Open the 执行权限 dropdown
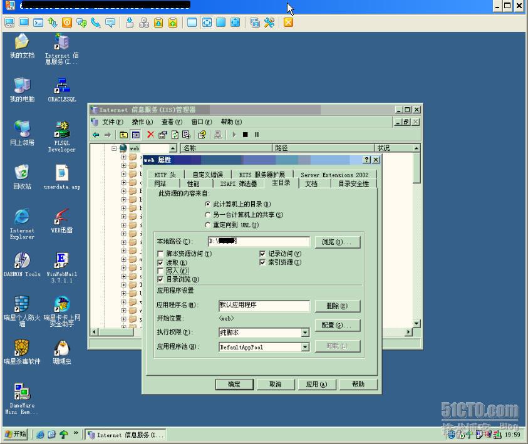 [305, 333]
